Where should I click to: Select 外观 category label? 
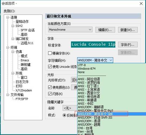click(19, 73)
